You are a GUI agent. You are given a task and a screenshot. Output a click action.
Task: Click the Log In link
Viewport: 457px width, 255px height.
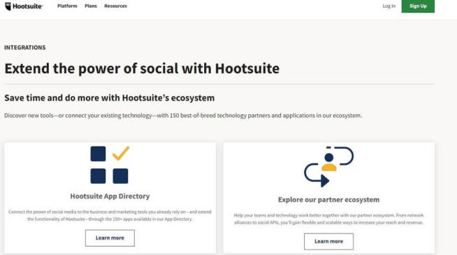[389, 6]
